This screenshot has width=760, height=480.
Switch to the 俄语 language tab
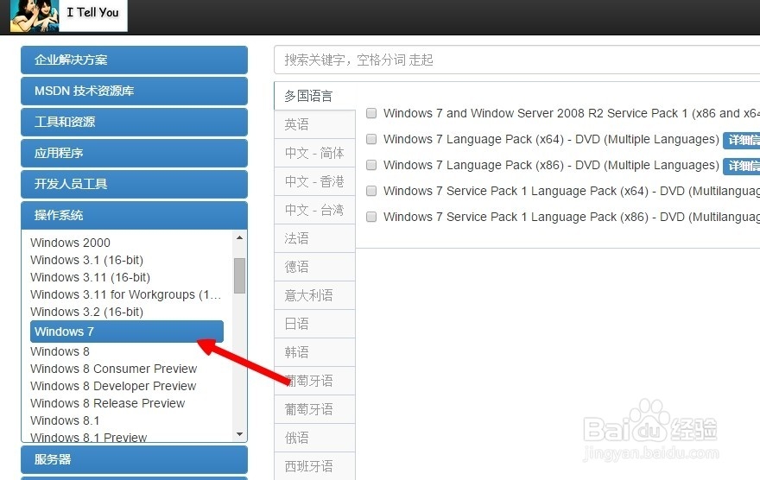pyautogui.click(x=314, y=438)
